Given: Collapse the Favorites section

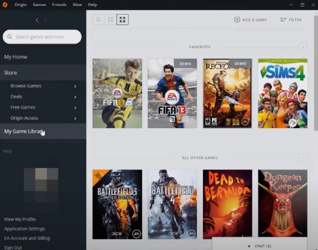Looking at the screenshot, I should pos(303,47).
